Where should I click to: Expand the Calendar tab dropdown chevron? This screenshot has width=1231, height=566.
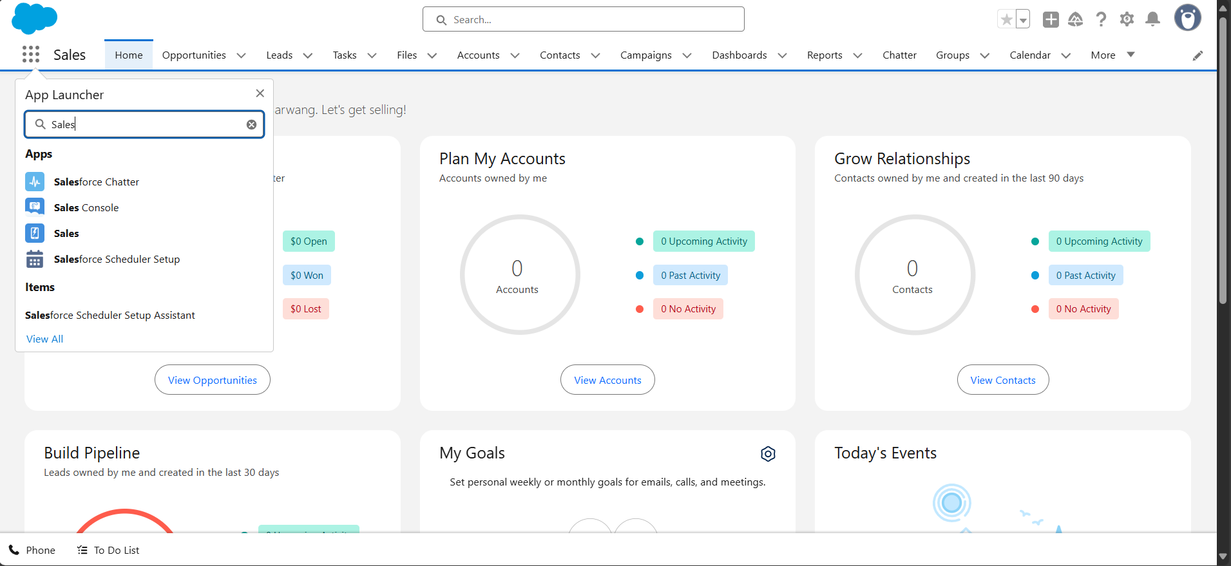coord(1065,55)
